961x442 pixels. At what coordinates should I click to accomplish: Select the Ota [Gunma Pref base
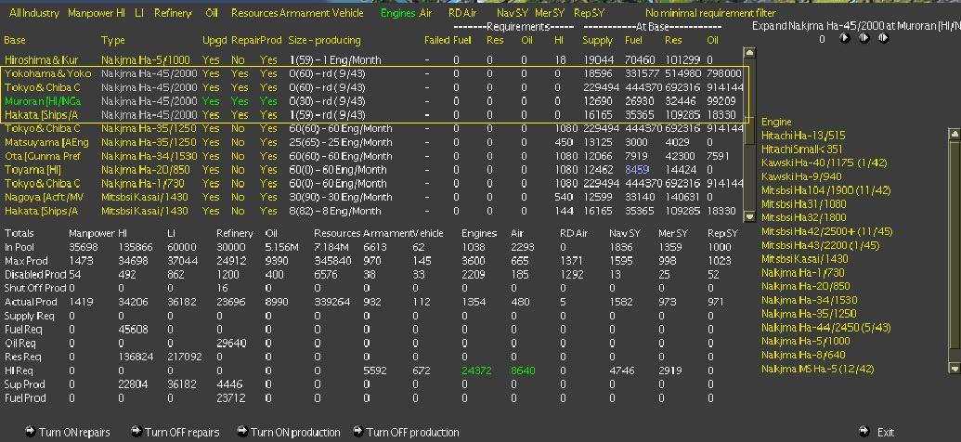43,156
